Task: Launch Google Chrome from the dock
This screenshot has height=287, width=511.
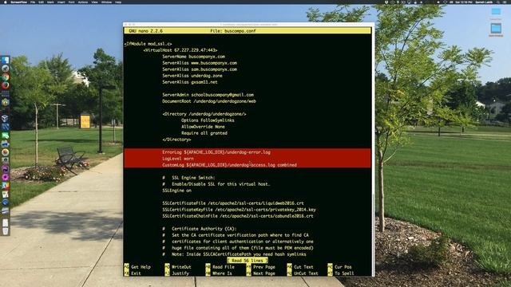Action: tap(6, 77)
